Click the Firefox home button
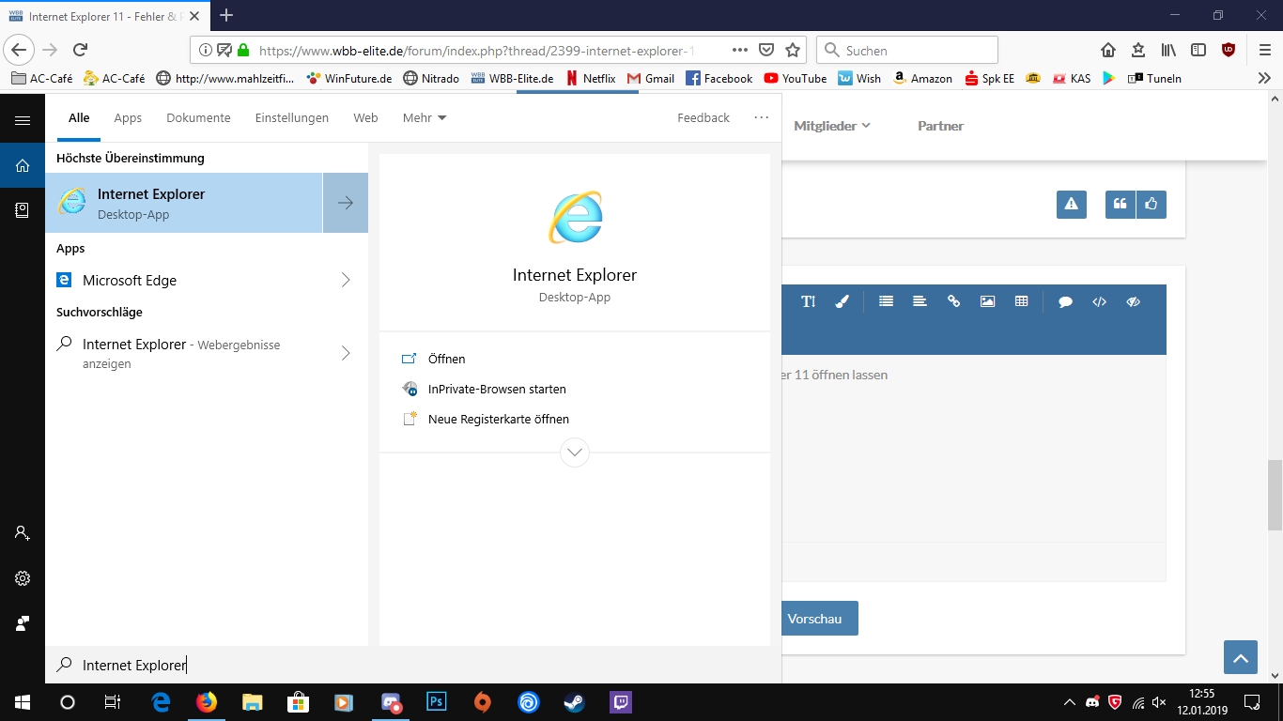The image size is (1283, 721). (1108, 50)
